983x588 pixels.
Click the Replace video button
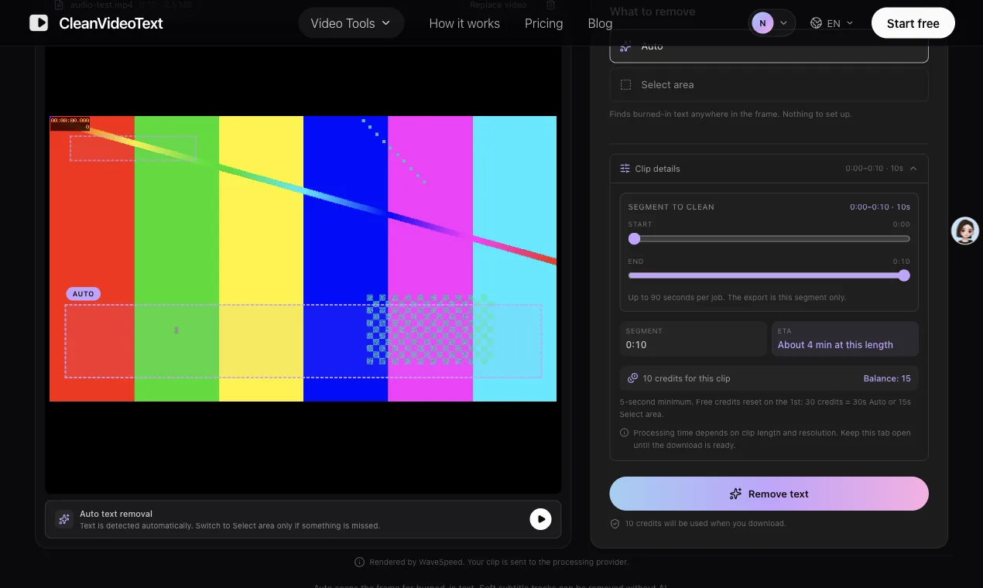pyautogui.click(x=498, y=5)
